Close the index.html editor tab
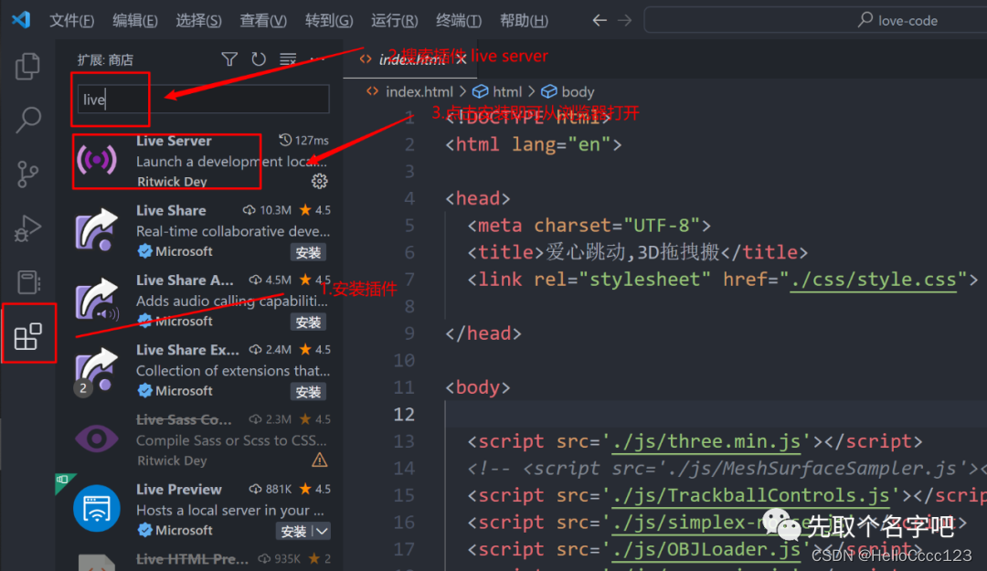Viewport: 987px width, 571px height. [462, 59]
